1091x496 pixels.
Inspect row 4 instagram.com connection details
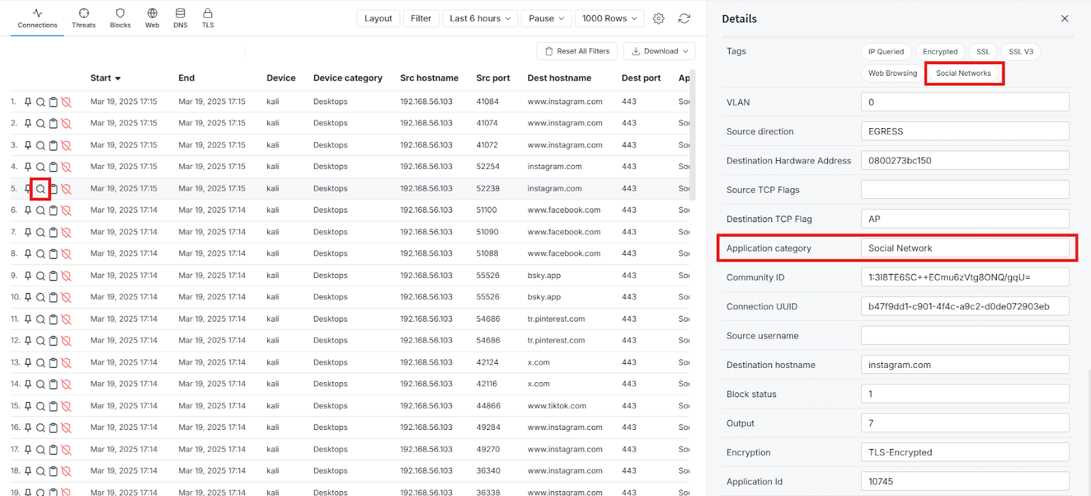(x=41, y=167)
